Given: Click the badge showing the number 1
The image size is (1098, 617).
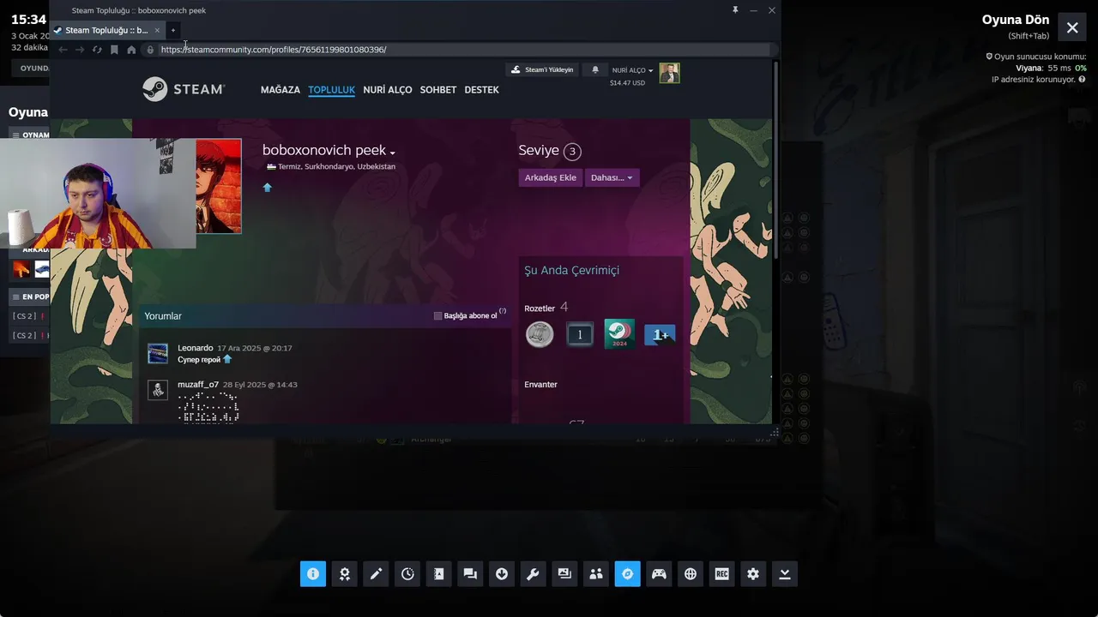Looking at the screenshot, I should click(x=580, y=334).
